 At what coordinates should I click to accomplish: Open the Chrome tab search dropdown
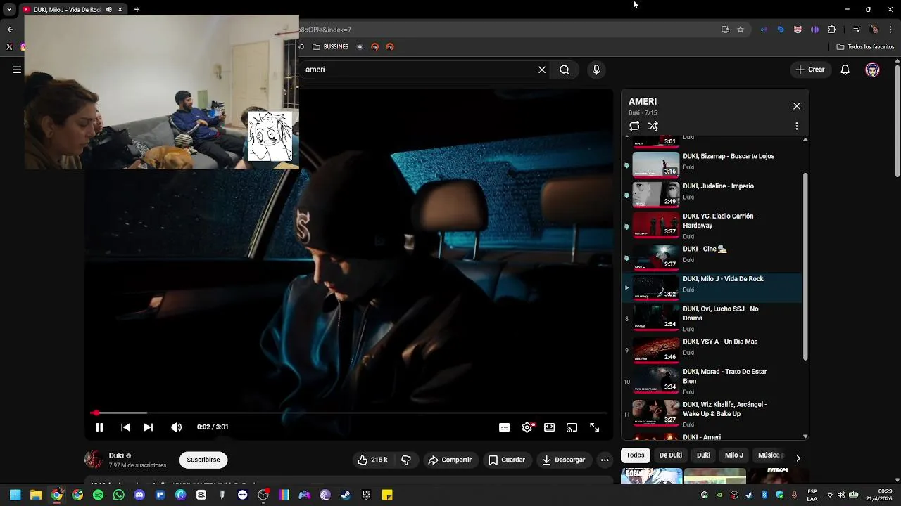[x=9, y=10]
